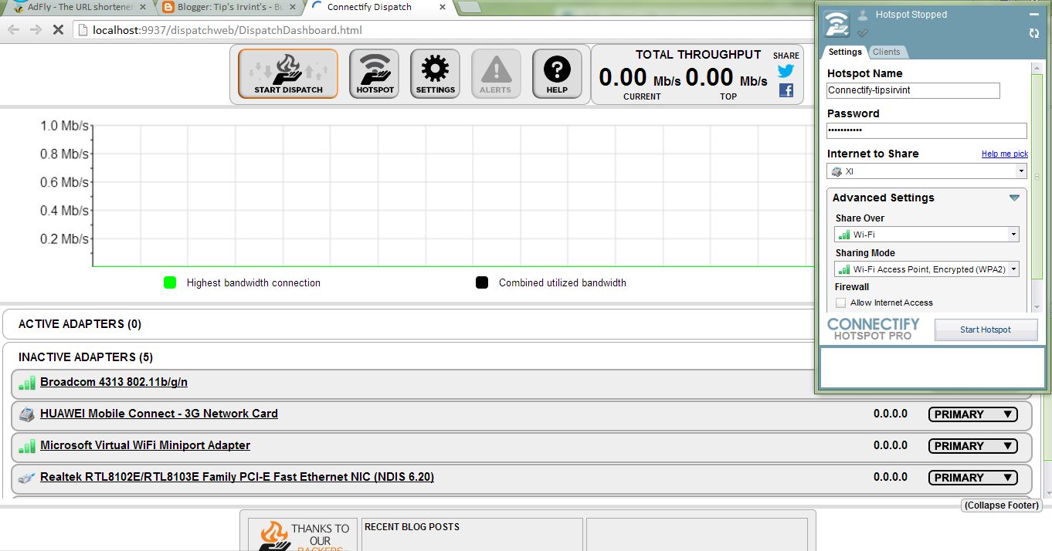Image resolution: width=1052 pixels, height=551 pixels.
Task: Click the Thanks To Our Backers logo
Action: [x=304, y=534]
